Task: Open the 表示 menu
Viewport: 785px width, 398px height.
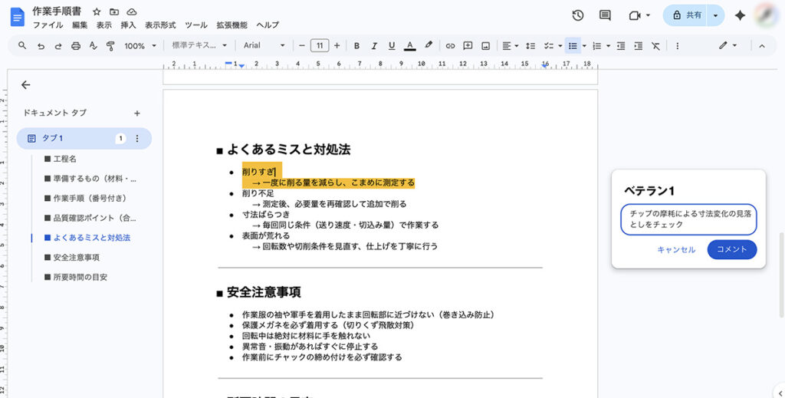Action: [x=103, y=25]
